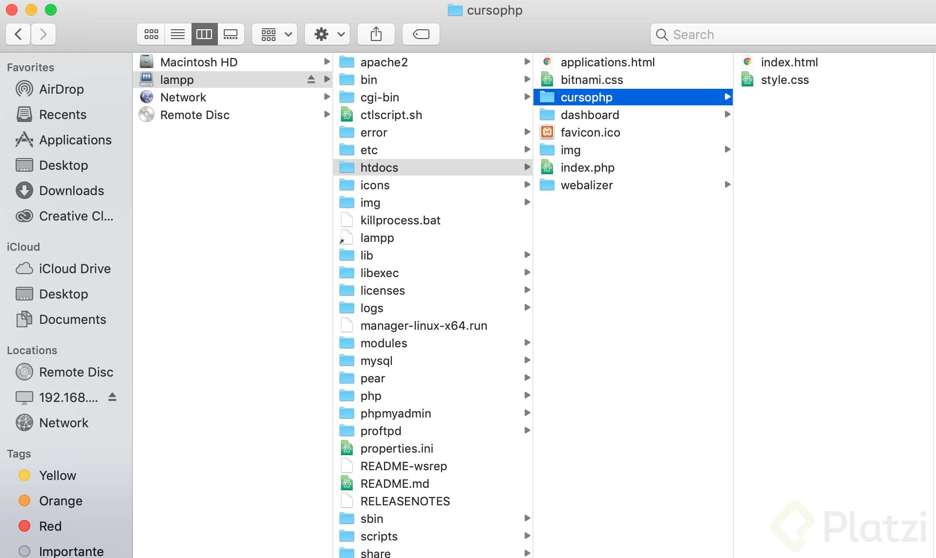Switch to column view
936x558 pixels.
pyautogui.click(x=204, y=34)
